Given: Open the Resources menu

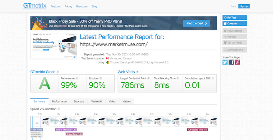Looking at the screenshot, I should click(82, 6).
